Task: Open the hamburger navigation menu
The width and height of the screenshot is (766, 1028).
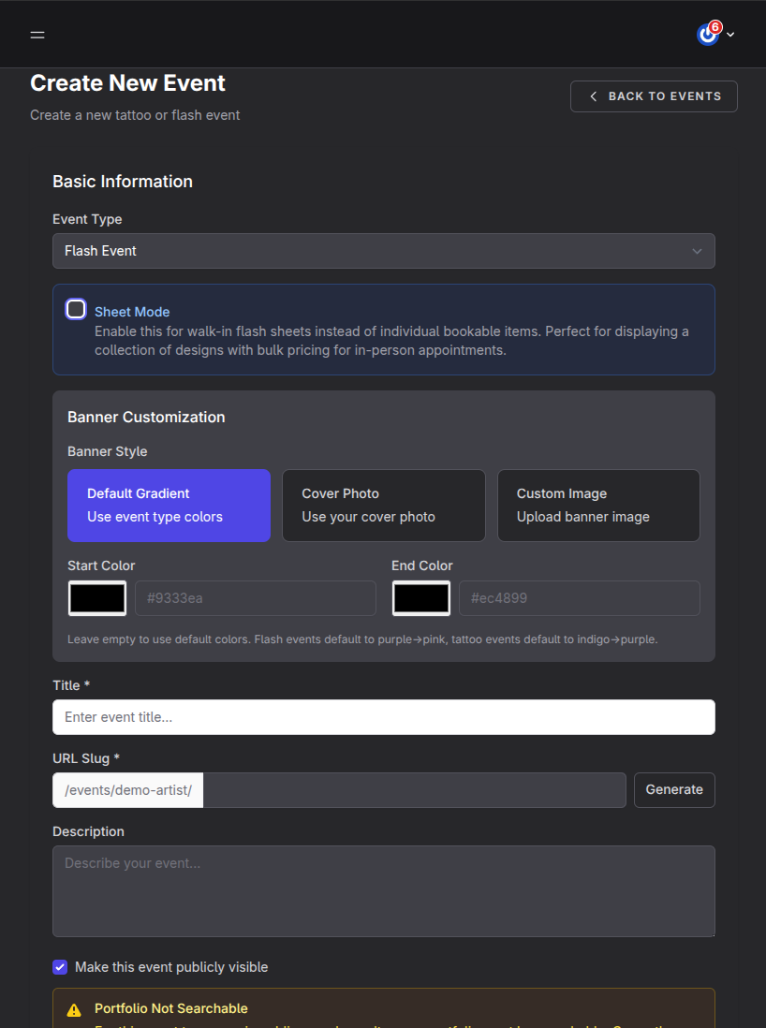Action: pos(37,35)
